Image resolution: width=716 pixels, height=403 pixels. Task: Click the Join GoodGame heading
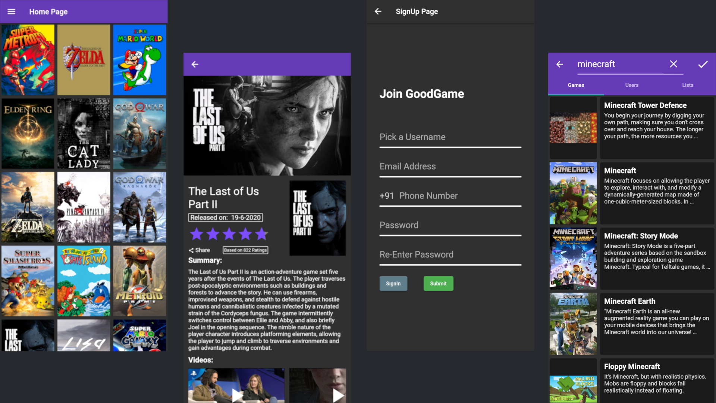click(422, 94)
